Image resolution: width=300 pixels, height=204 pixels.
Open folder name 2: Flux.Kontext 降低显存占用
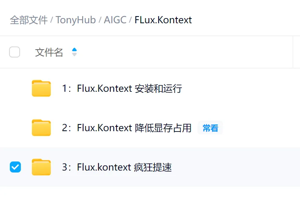(127, 128)
